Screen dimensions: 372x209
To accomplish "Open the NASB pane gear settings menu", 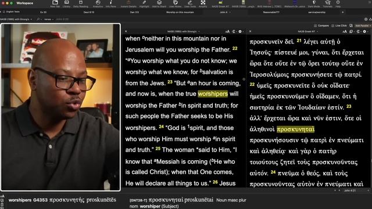I will tap(240, 31).
